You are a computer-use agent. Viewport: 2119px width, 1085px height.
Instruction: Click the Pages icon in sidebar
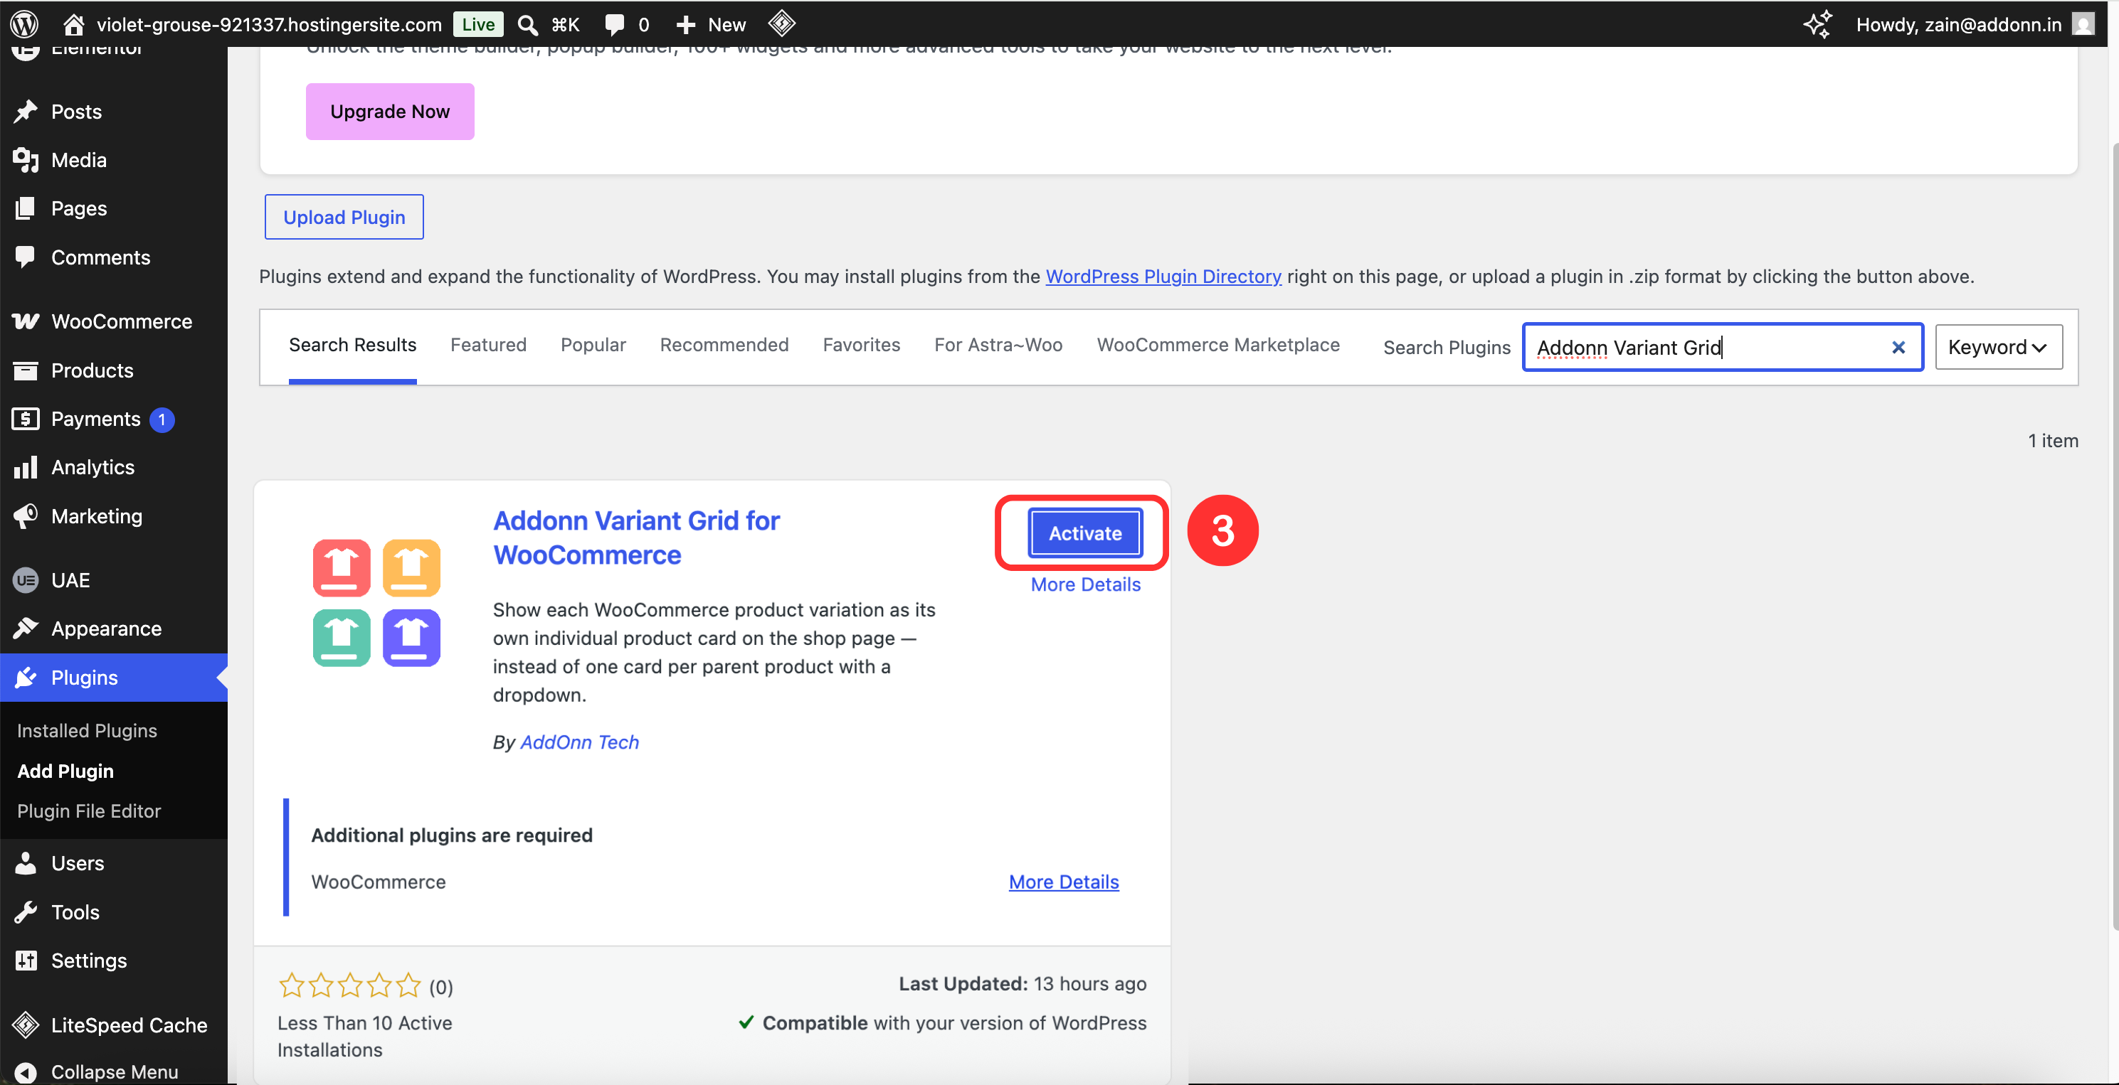(x=26, y=208)
